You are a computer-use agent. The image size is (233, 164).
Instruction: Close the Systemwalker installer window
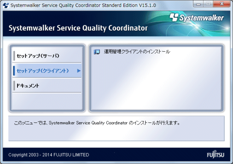[222, 4]
